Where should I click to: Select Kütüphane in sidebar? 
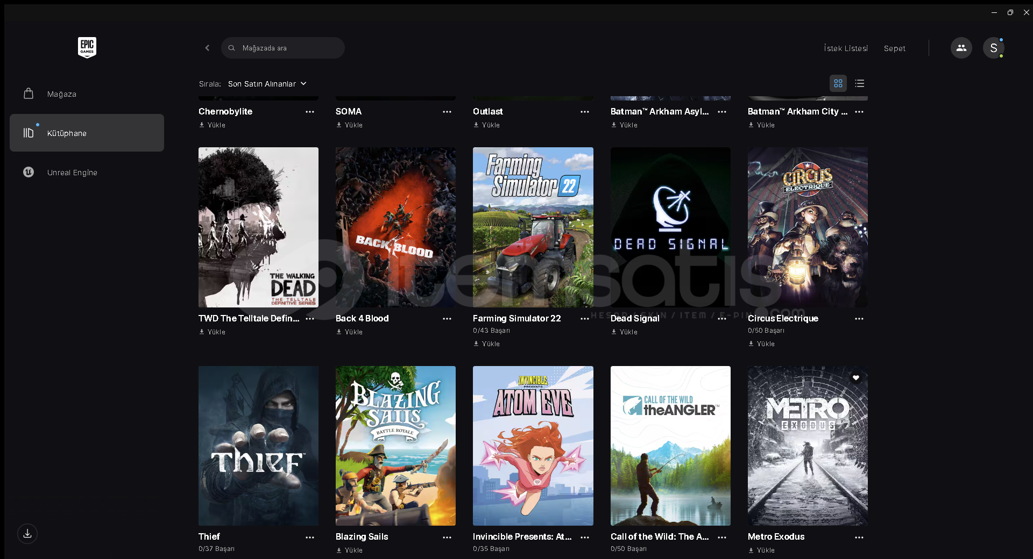pyautogui.click(x=87, y=133)
